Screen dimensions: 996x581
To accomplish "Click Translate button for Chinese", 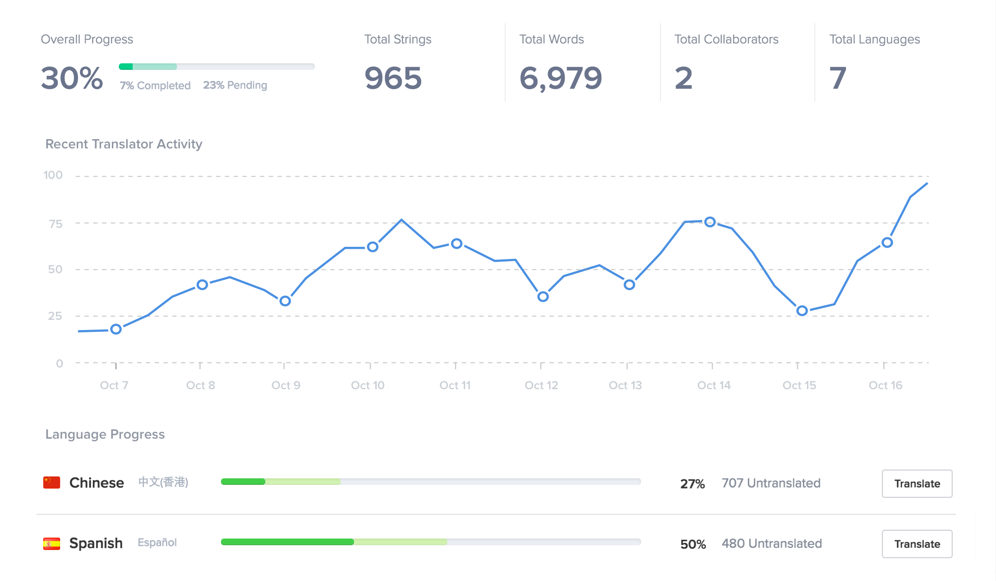I will pyautogui.click(x=917, y=483).
